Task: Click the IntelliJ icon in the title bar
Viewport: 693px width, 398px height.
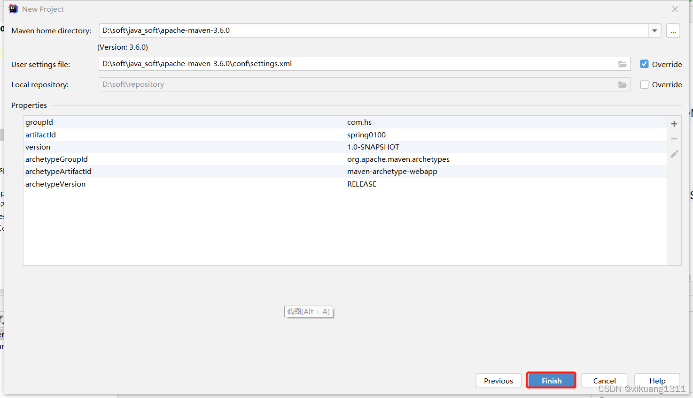Action: coord(13,9)
